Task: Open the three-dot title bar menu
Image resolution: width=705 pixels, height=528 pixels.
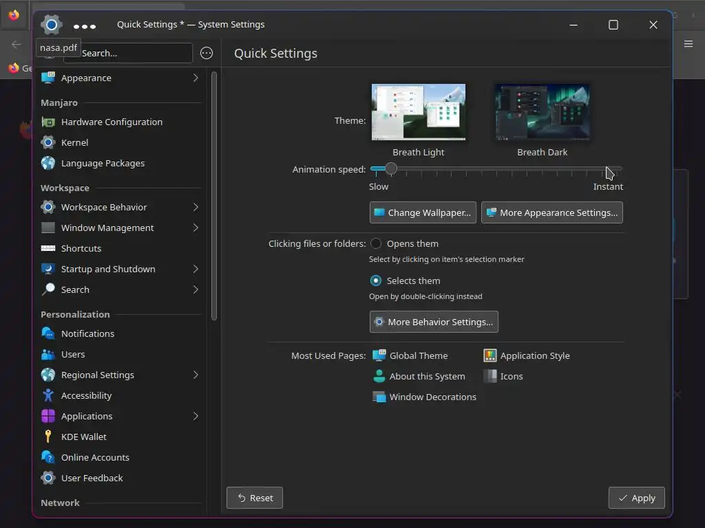Action: [85, 27]
